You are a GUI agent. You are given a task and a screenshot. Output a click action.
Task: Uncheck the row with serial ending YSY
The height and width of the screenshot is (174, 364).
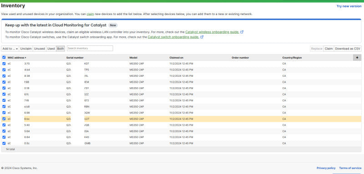click(4, 88)
